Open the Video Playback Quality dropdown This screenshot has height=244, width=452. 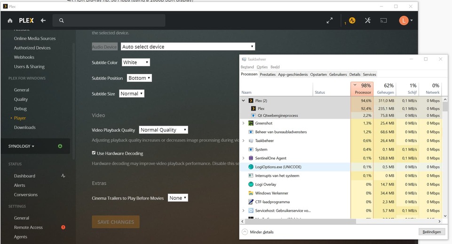164,130
